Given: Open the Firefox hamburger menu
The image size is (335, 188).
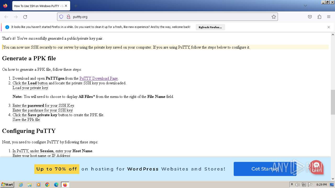Looking at the screenshot, I should (329, 17).
